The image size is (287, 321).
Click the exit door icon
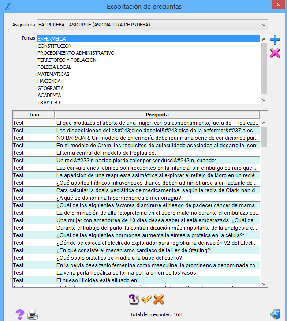(275, 314)
